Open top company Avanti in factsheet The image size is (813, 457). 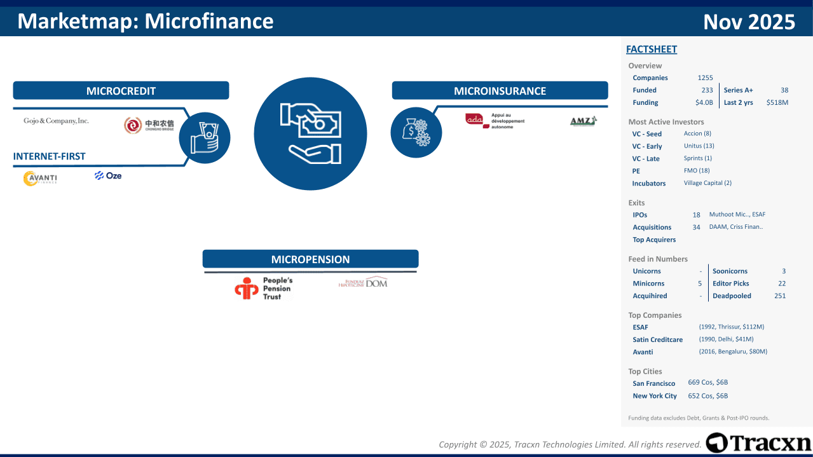tap(643, 352)
